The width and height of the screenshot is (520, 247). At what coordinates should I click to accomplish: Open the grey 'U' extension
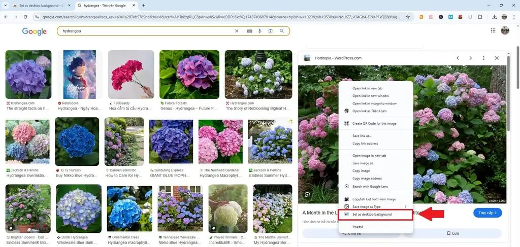(470, 17)
